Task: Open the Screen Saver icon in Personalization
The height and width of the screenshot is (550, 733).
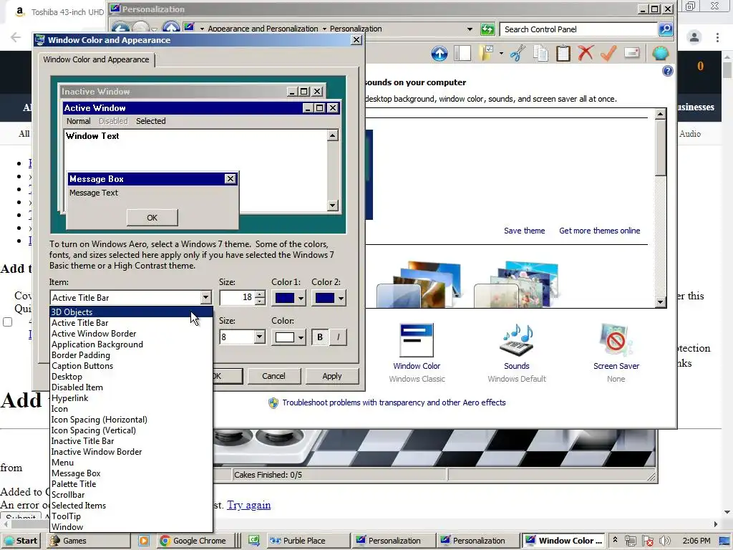Action: [616, 340]
